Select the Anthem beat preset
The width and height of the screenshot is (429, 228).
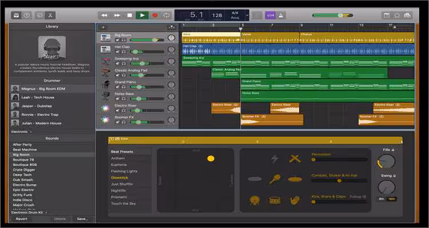tap(118, 158)
